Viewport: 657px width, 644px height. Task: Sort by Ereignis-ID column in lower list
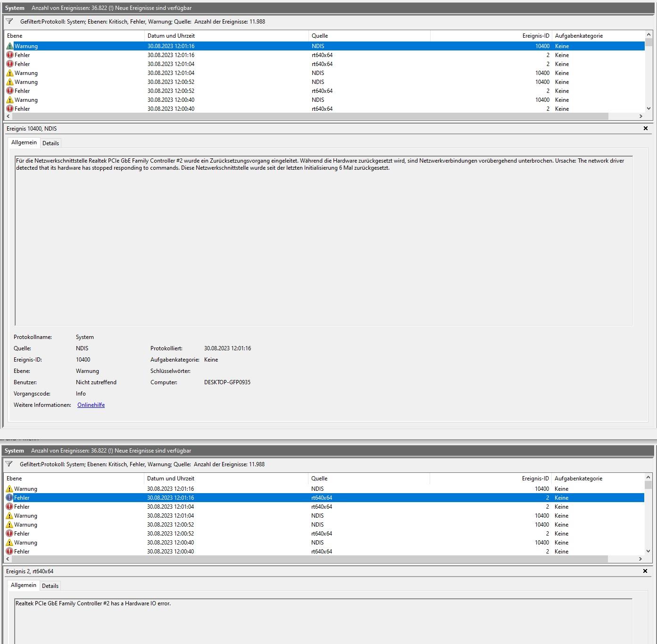491,479
